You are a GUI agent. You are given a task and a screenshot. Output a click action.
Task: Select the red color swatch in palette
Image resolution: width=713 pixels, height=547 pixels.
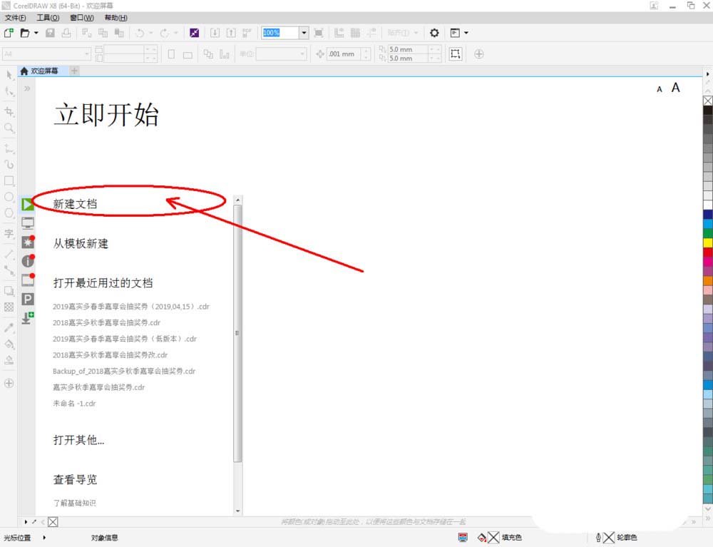(707, 252)
